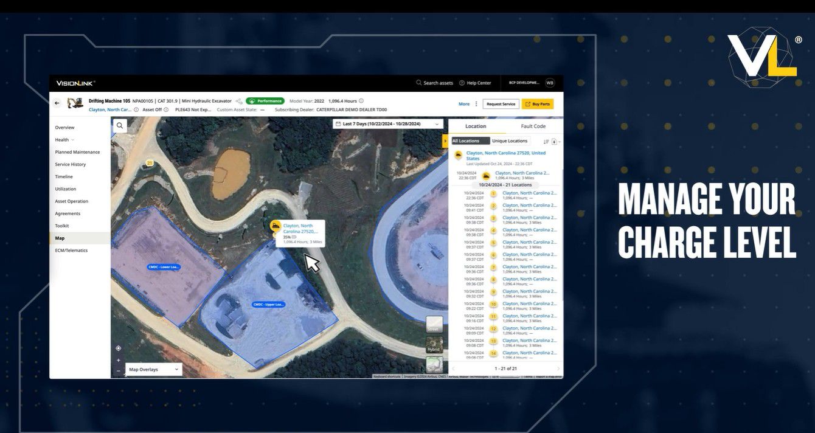This screenshot has width=815, height=433.
Task: Open Asset Operation in the sidebar
Action: click(72, 201)
